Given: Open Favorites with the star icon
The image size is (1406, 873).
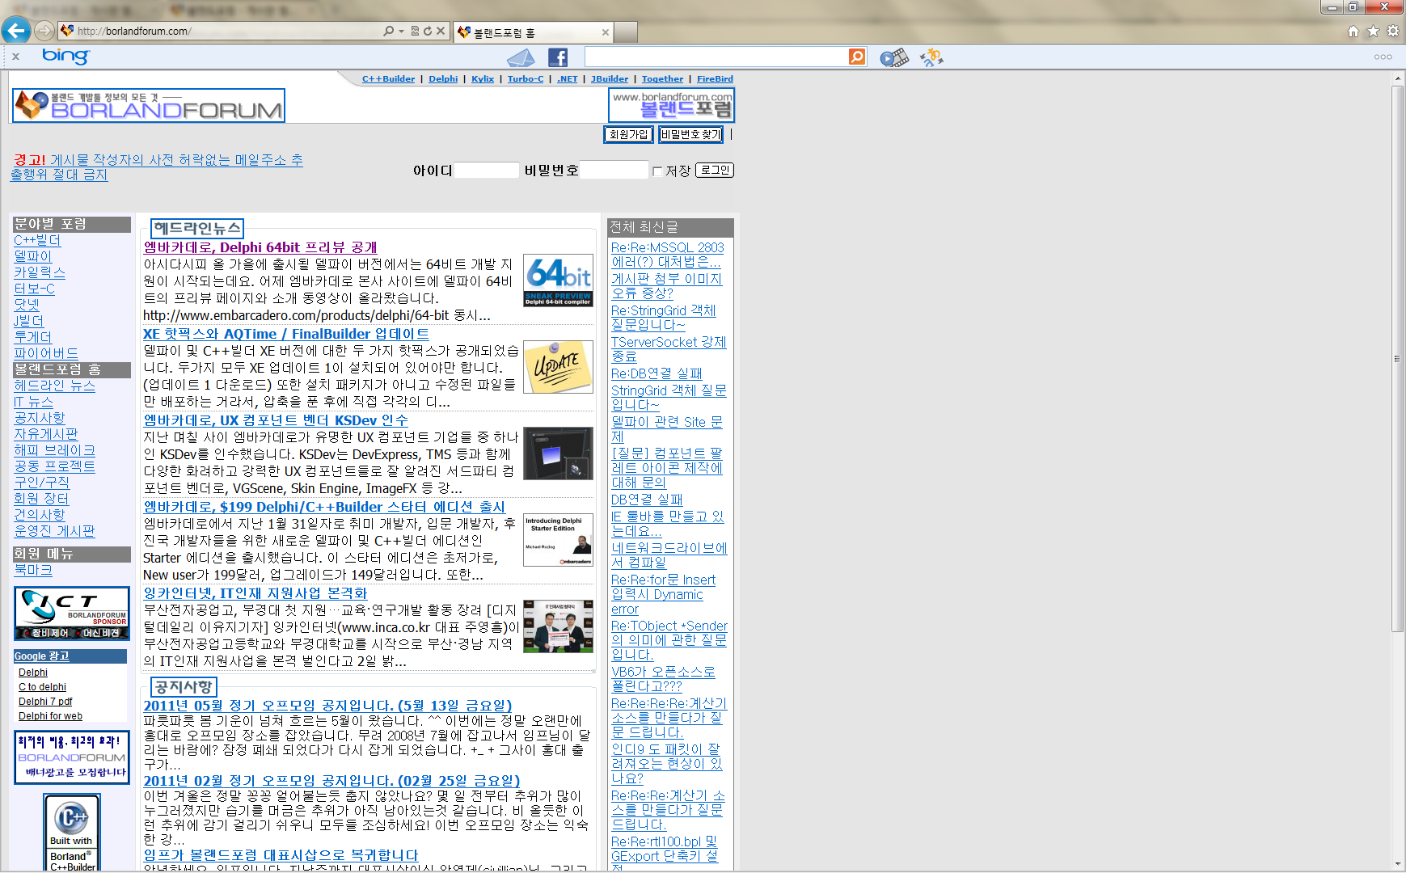Looking at the screenshot, I should point(1373,31).
